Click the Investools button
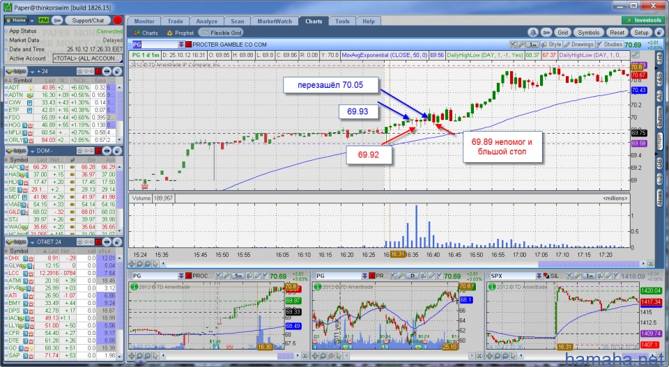 (643, 20)
